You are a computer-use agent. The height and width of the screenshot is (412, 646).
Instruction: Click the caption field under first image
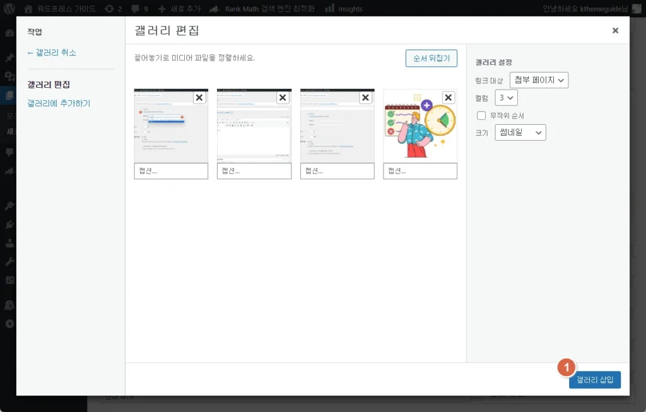[x=171, y=171]
